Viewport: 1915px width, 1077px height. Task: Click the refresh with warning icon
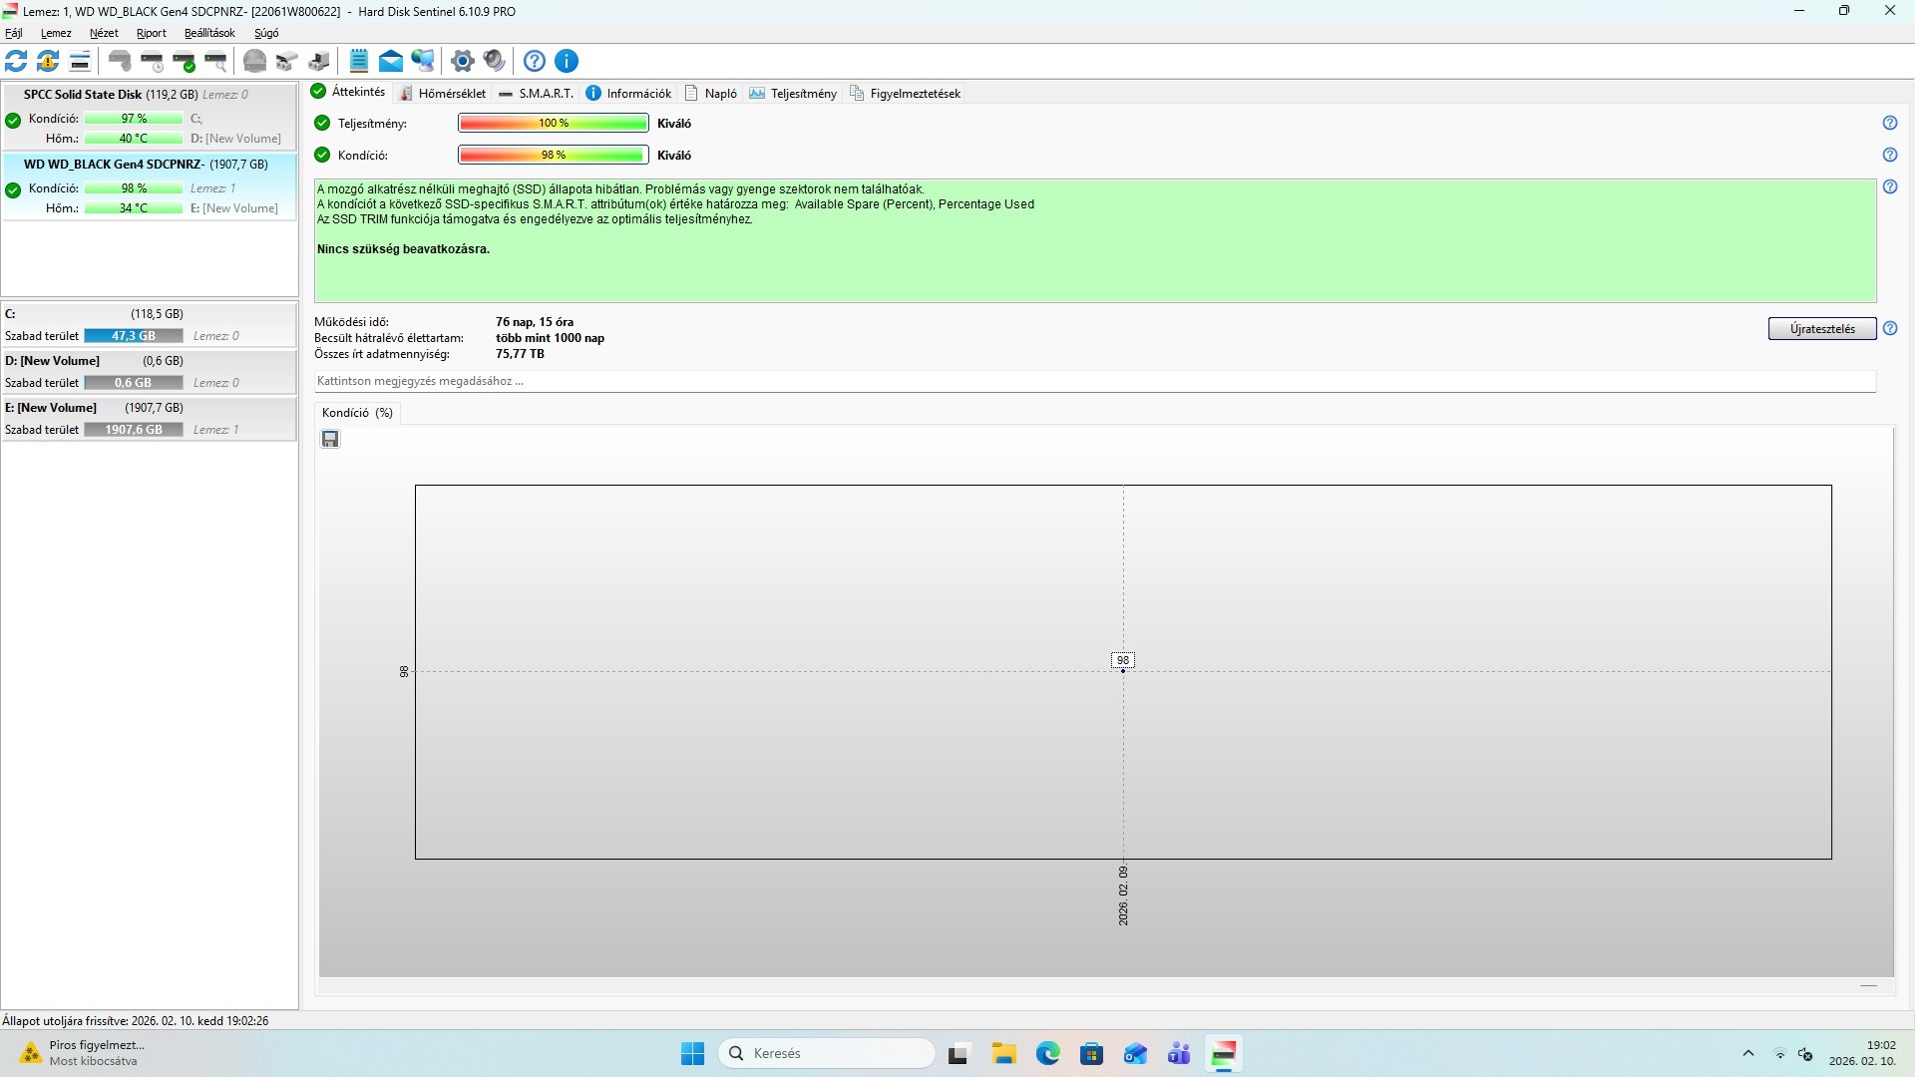pyautogui.click(x=48, y=61)
